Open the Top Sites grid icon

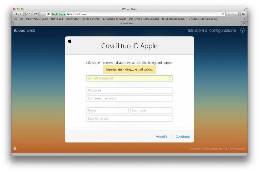coord(21,19)
